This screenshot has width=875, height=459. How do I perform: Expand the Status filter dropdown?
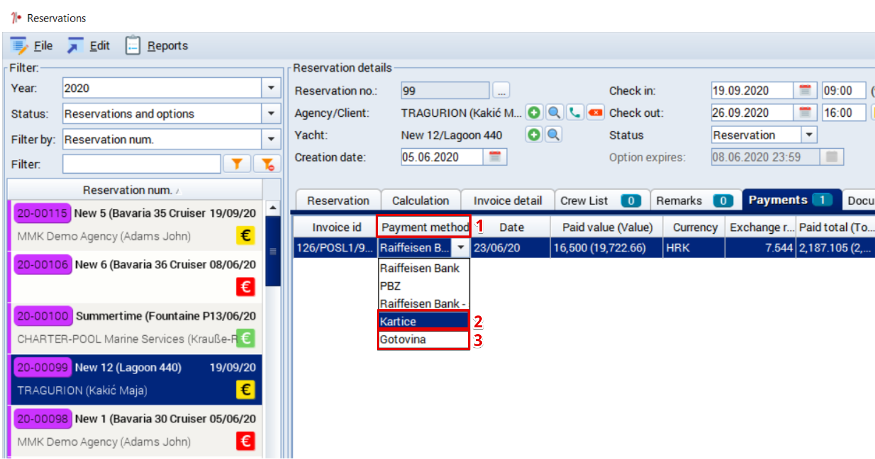pos(271,113)
